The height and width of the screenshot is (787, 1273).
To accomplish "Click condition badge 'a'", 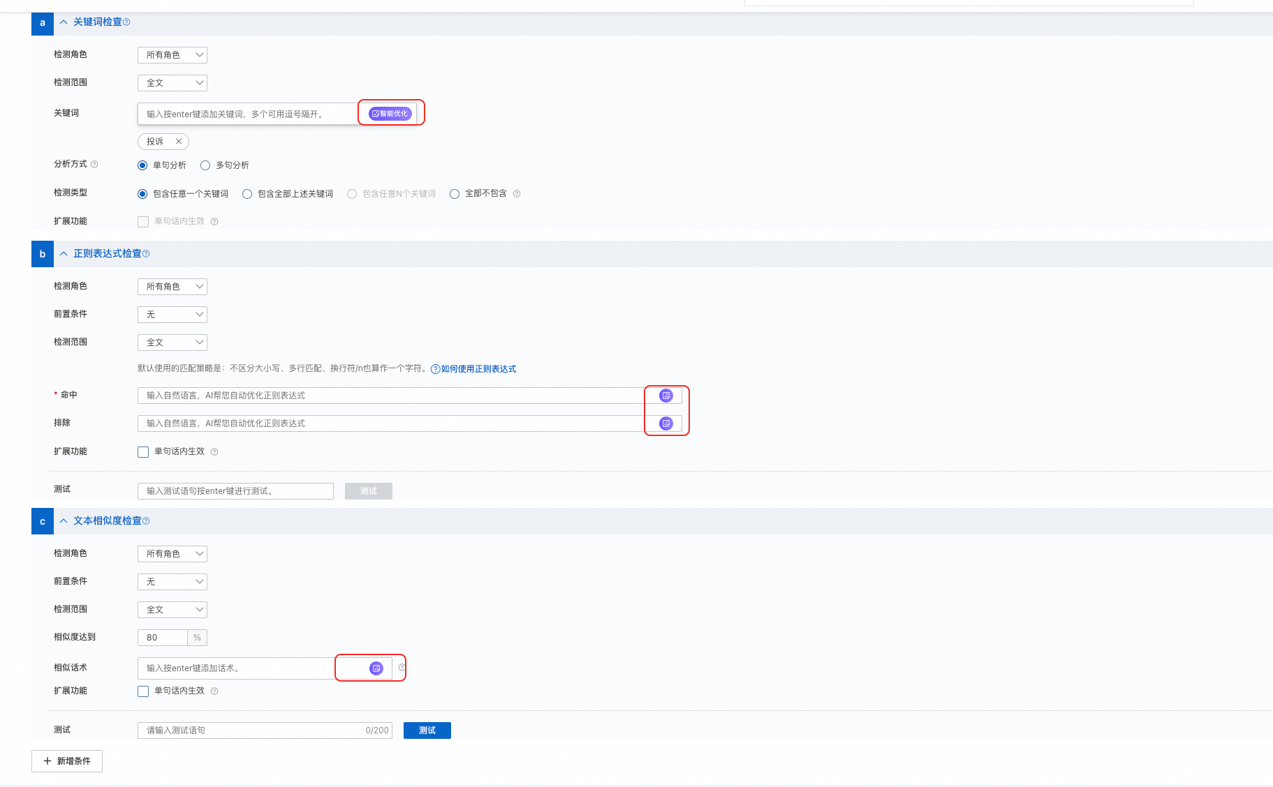I will [x=43, y=23].
